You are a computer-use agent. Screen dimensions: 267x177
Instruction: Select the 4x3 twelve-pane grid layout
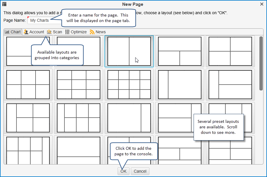[x=129, y=84]
